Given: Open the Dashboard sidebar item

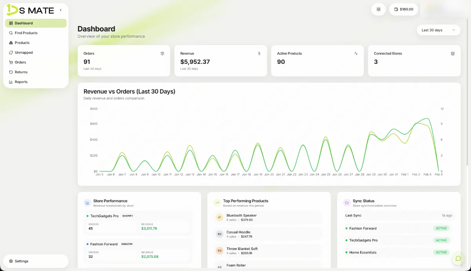Looking at the screenshot, I should click(x=36, y=23).
